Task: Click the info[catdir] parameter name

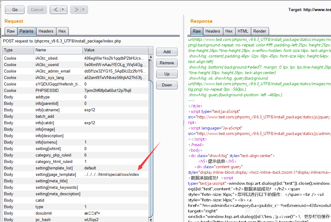Action: tap(45, 123)
